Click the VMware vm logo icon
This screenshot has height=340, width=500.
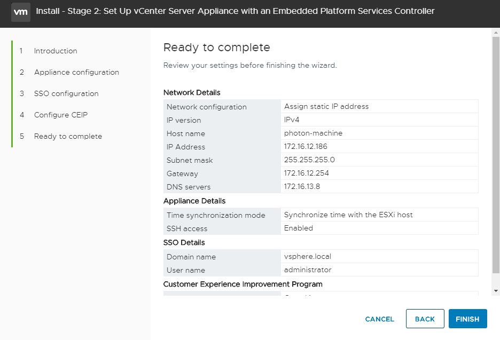(x=21, y=11)
